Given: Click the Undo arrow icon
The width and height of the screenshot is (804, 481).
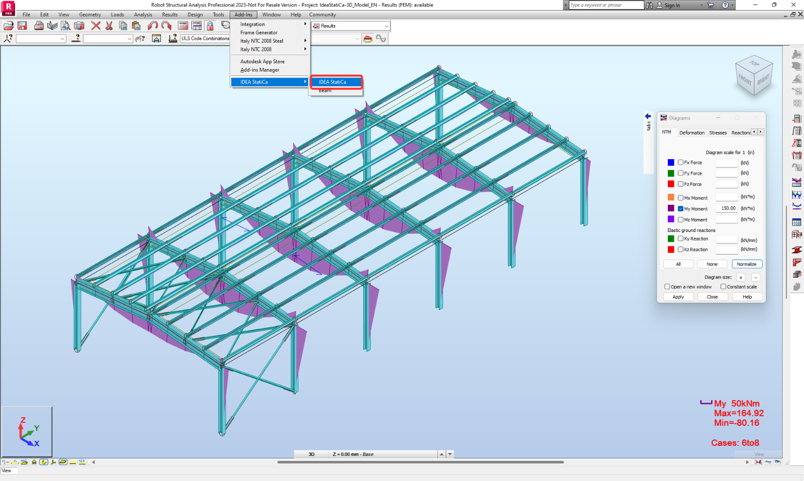Looking at the screenshot, I should [x=153, y=26].
